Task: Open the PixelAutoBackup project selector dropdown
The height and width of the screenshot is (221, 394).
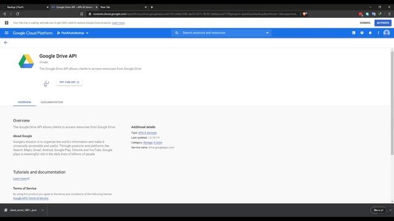Action: pyautogui.click(x=73, y=33)
